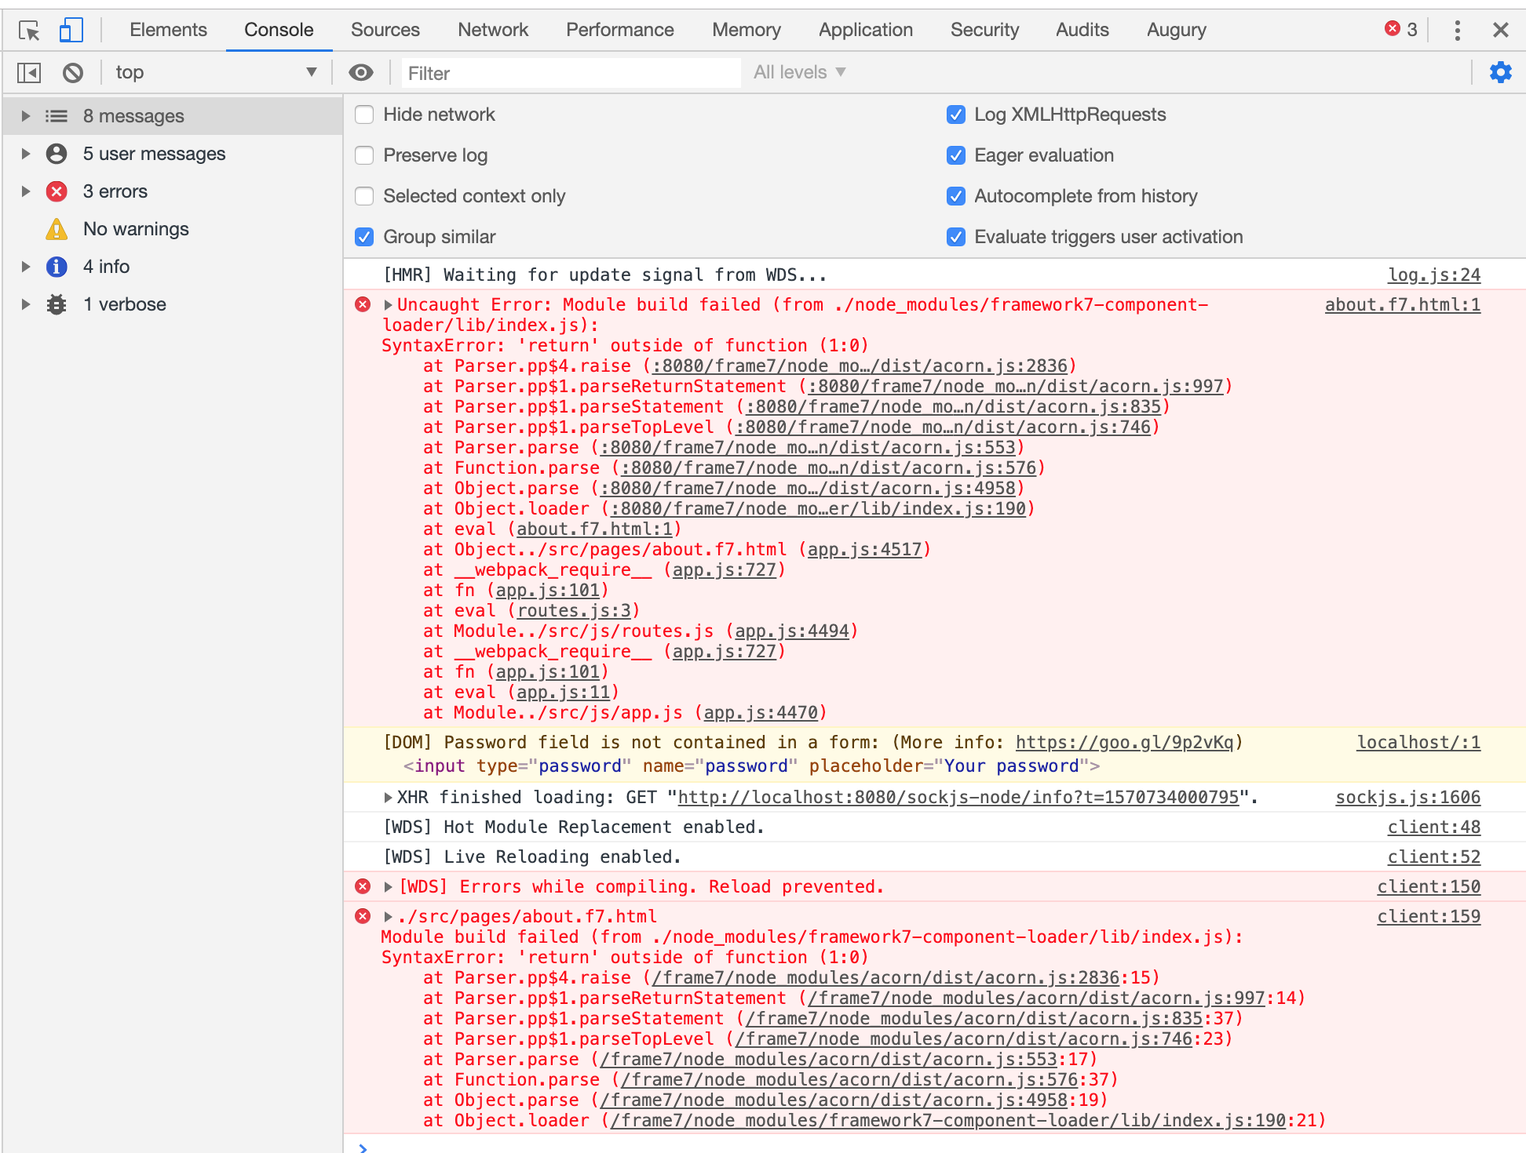Focus the console Filter input
This screenshot has width=1526, height=1153.
click(571, 73)
